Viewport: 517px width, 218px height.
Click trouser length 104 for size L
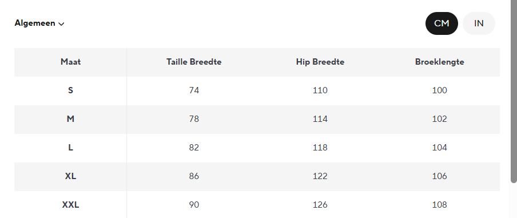(440, 148)
